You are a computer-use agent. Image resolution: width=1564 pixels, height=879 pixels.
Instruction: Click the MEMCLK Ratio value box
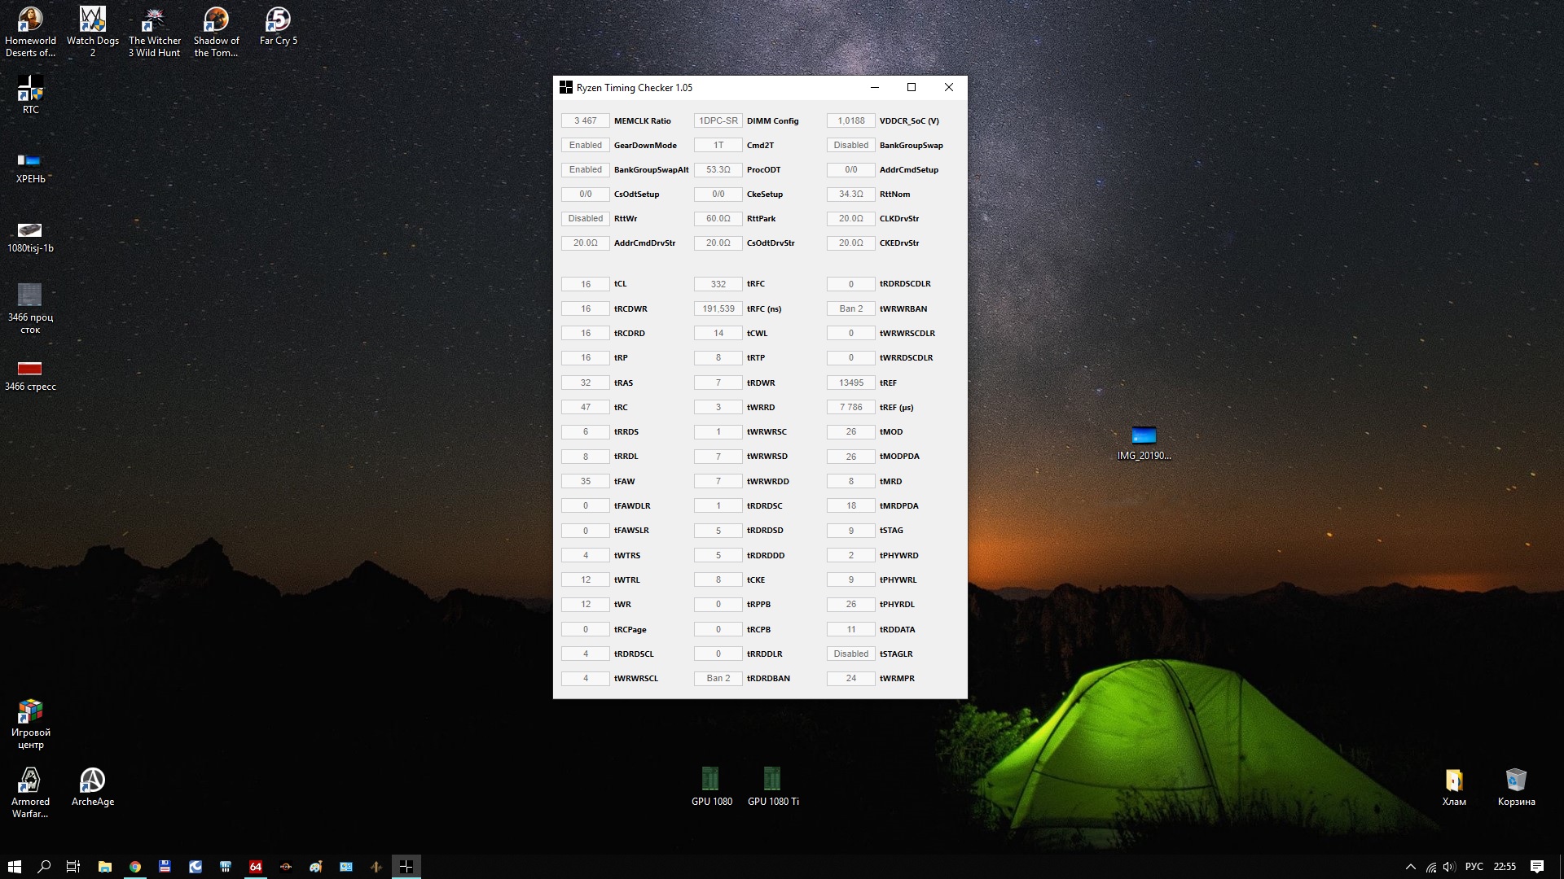click(x=585, y=120)
